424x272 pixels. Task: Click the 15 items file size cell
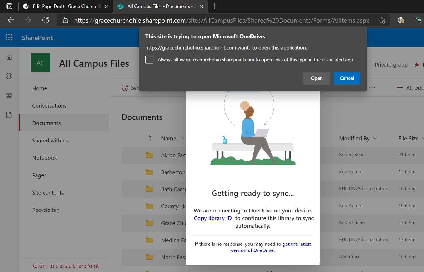click(407, 172)
